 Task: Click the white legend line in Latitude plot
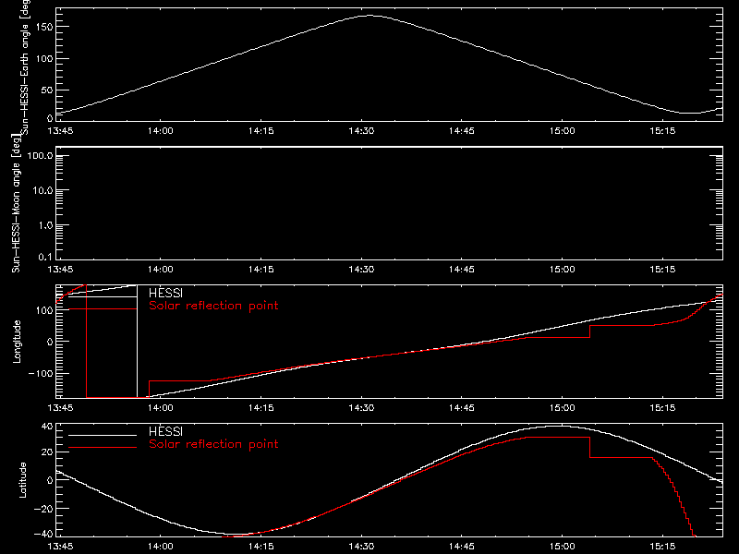click(103, 435)
